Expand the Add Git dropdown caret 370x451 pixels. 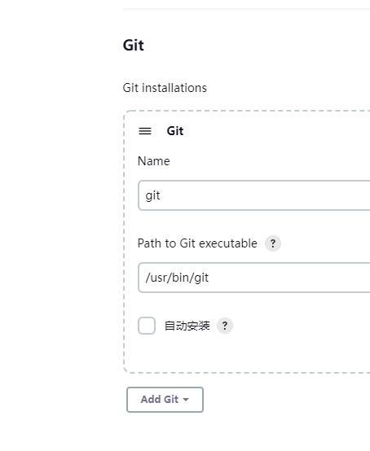tap(186, 400)
